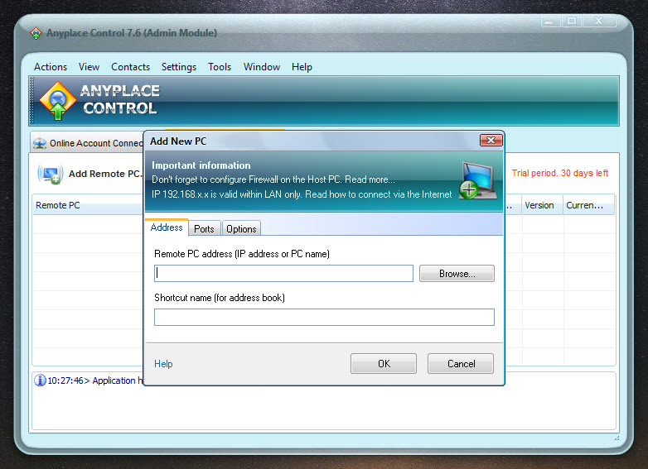Focus the Shortcut name field
648x469 pixels.
tap(324, 317)
